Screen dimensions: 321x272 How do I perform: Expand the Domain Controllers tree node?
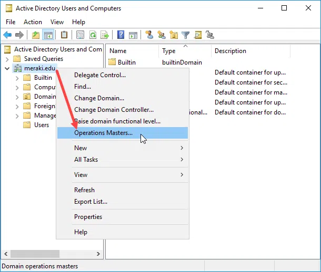tap(17, 97)
